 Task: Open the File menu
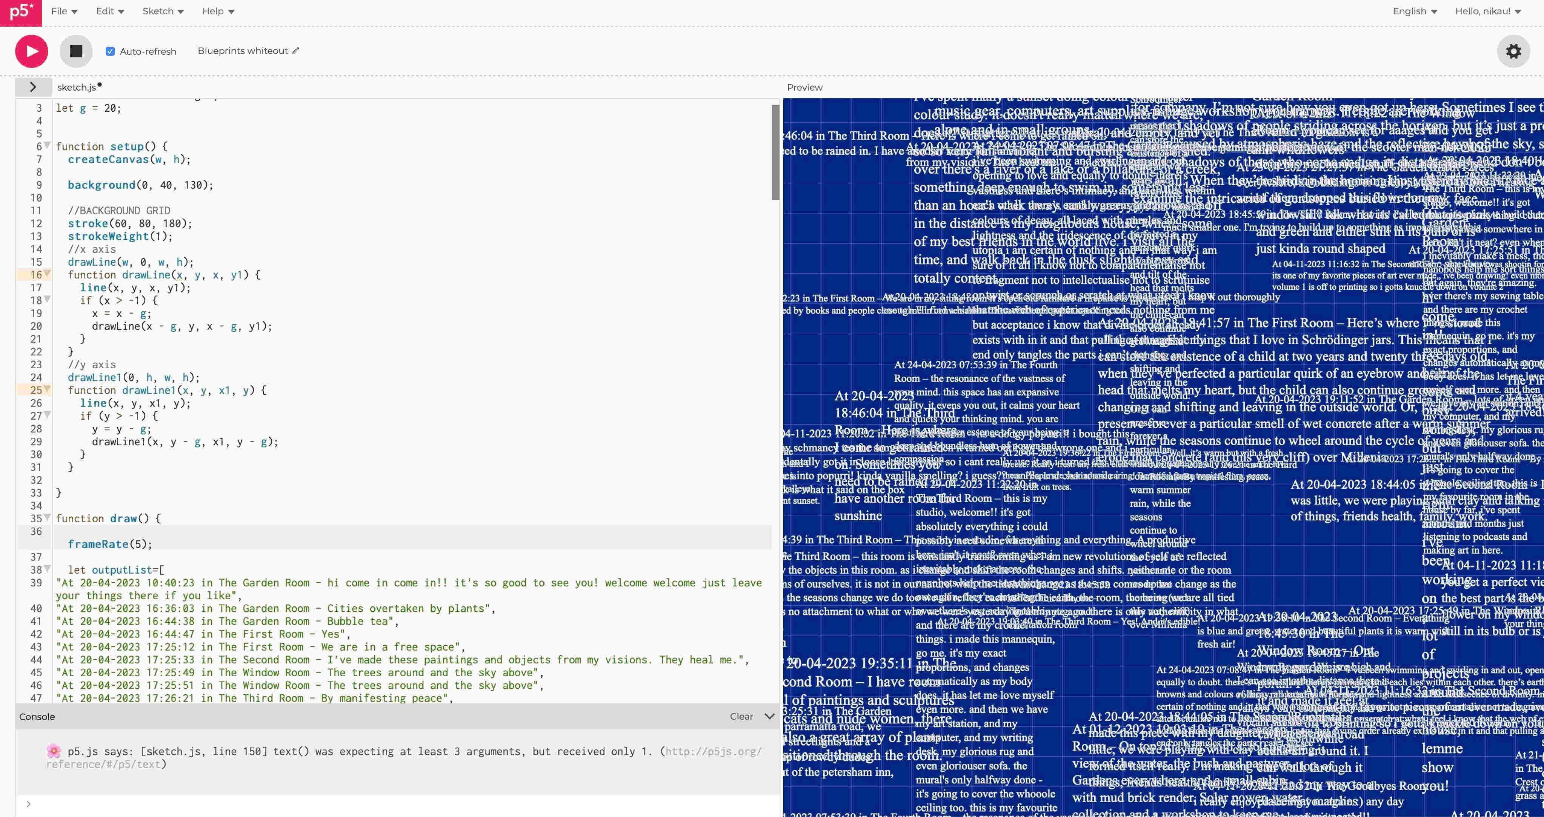point(64,11)
